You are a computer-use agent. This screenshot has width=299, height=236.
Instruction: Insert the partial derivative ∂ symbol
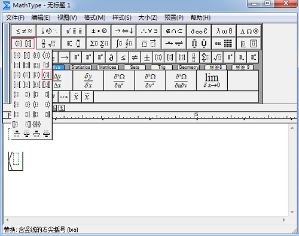(x=111, y=58)
